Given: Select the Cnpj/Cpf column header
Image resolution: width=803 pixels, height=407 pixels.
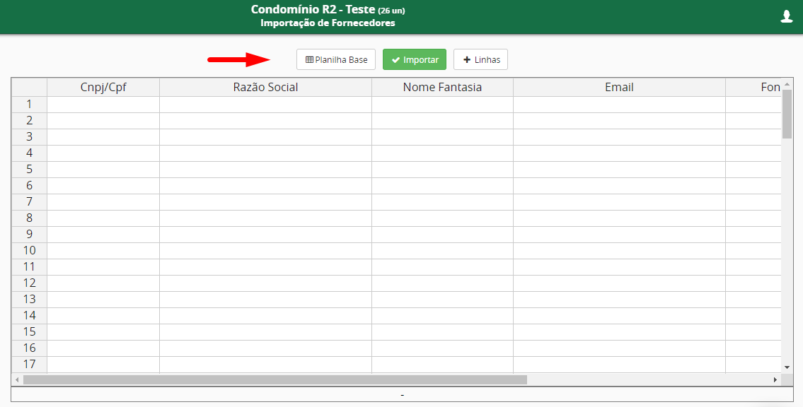Looking at the screenshot, I should (x=103, y=87).
